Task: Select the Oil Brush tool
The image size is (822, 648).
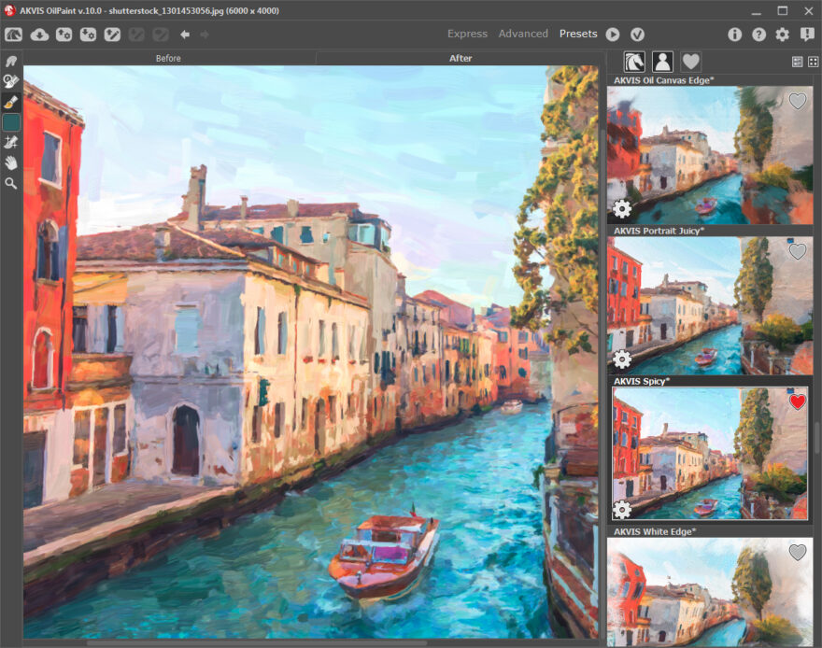Action: point(11,102)
